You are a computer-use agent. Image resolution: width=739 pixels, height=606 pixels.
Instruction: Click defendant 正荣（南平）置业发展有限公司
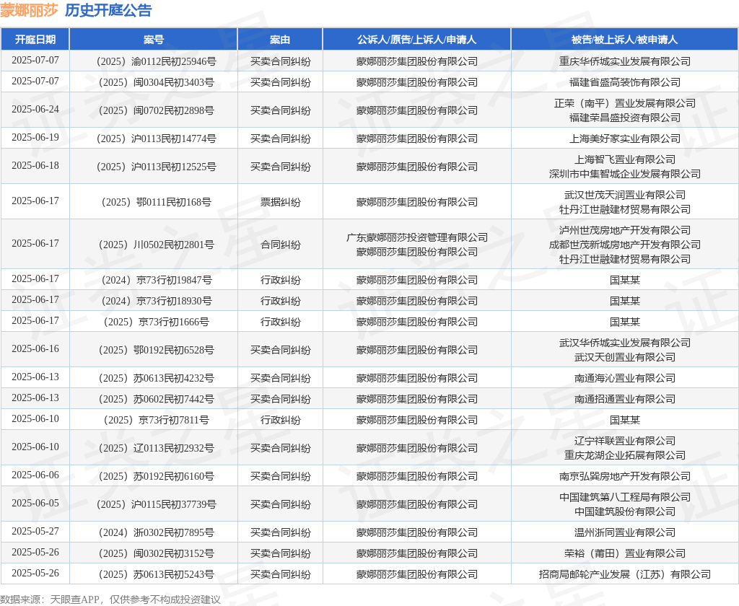point(624,103)
